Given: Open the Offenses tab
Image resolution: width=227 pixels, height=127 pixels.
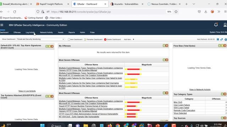Looking at the screenshot, I should (17, 32).
